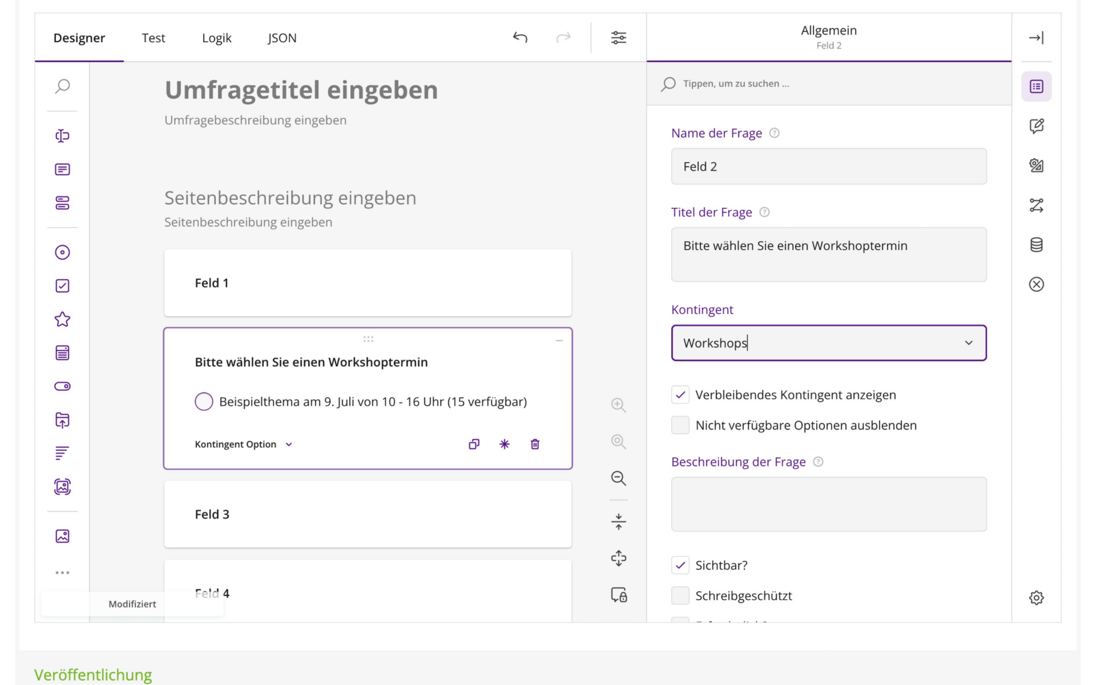
Task: Expand more toolbox items via ellipsis
Action: pos(63,573)
